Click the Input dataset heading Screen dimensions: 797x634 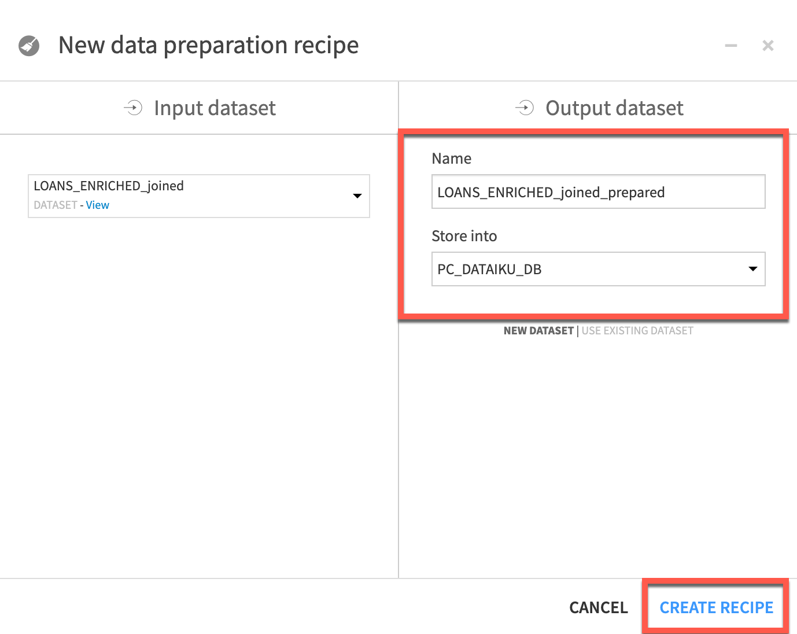pos(215,108)
